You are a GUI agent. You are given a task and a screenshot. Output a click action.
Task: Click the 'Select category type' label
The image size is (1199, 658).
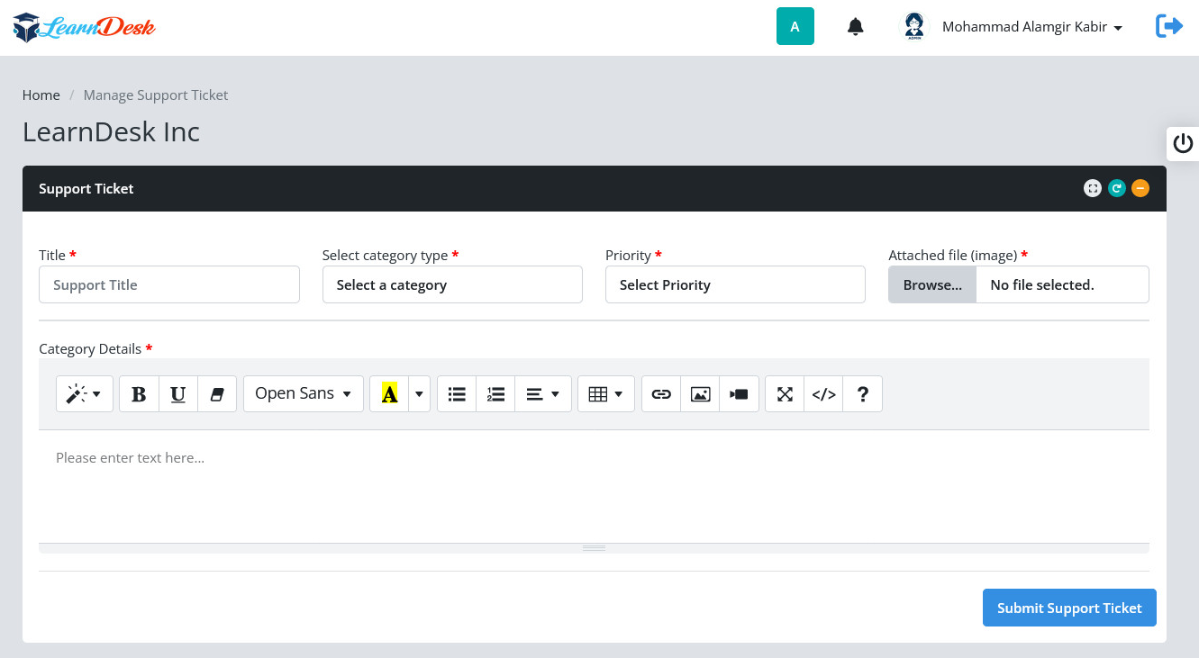tap(385, 255)
